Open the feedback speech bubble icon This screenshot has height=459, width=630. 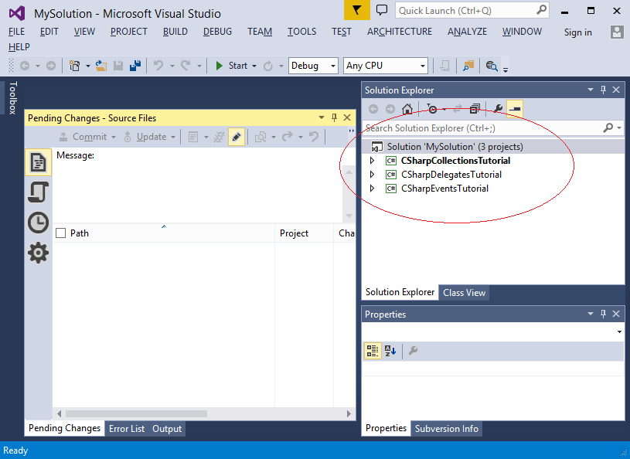pyautogui.click(x=382, y=10)
